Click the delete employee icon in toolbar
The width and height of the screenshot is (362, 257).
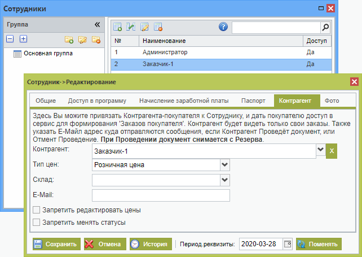(158, 27)
